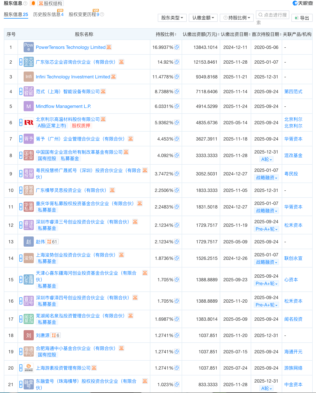Image resolution: width=316 pixels, height=393 pixels.
Task: Expand the 广东张芯企业咨询合伙企业 row
Action: pos(21,62)
